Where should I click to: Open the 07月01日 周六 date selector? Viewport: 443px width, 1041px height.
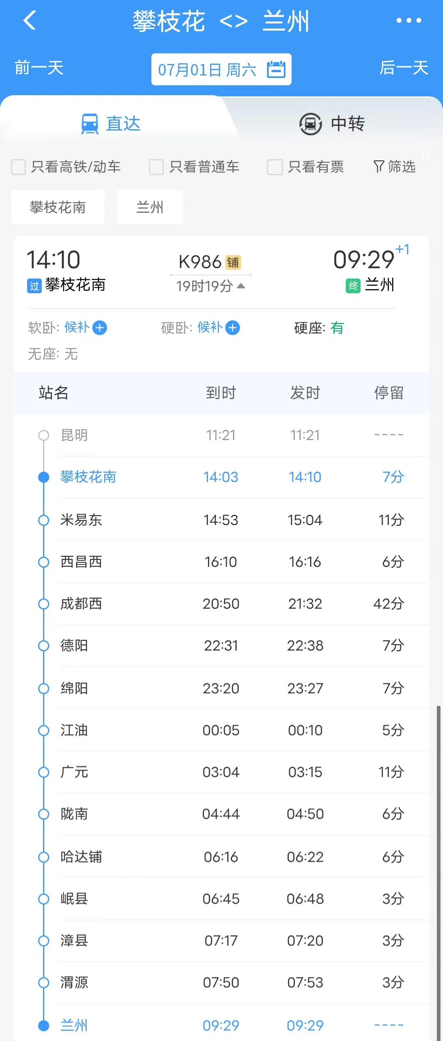click(x=221, y=69)
